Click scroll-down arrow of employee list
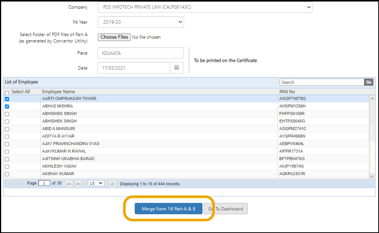Image resolution: width=379 pixels, height=233 pixels. pyautogui.click(x=372, y=176)
